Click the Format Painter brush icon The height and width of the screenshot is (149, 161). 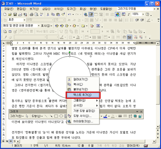coord(63,14)
